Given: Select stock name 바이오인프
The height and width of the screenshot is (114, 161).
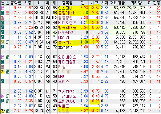Looking at the screenshot, I should pyautogui.click(x=67, y=23).
